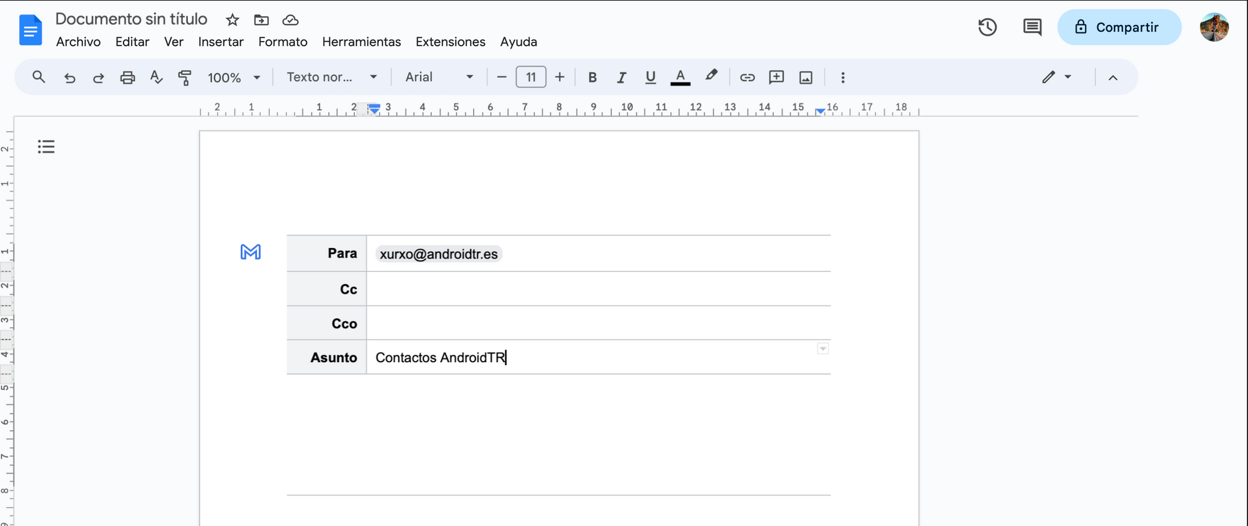Image resolution: width=1248 pixels, height=526 pixels.
Task: Move document to a folder icon
Action: tap(261, 20)
